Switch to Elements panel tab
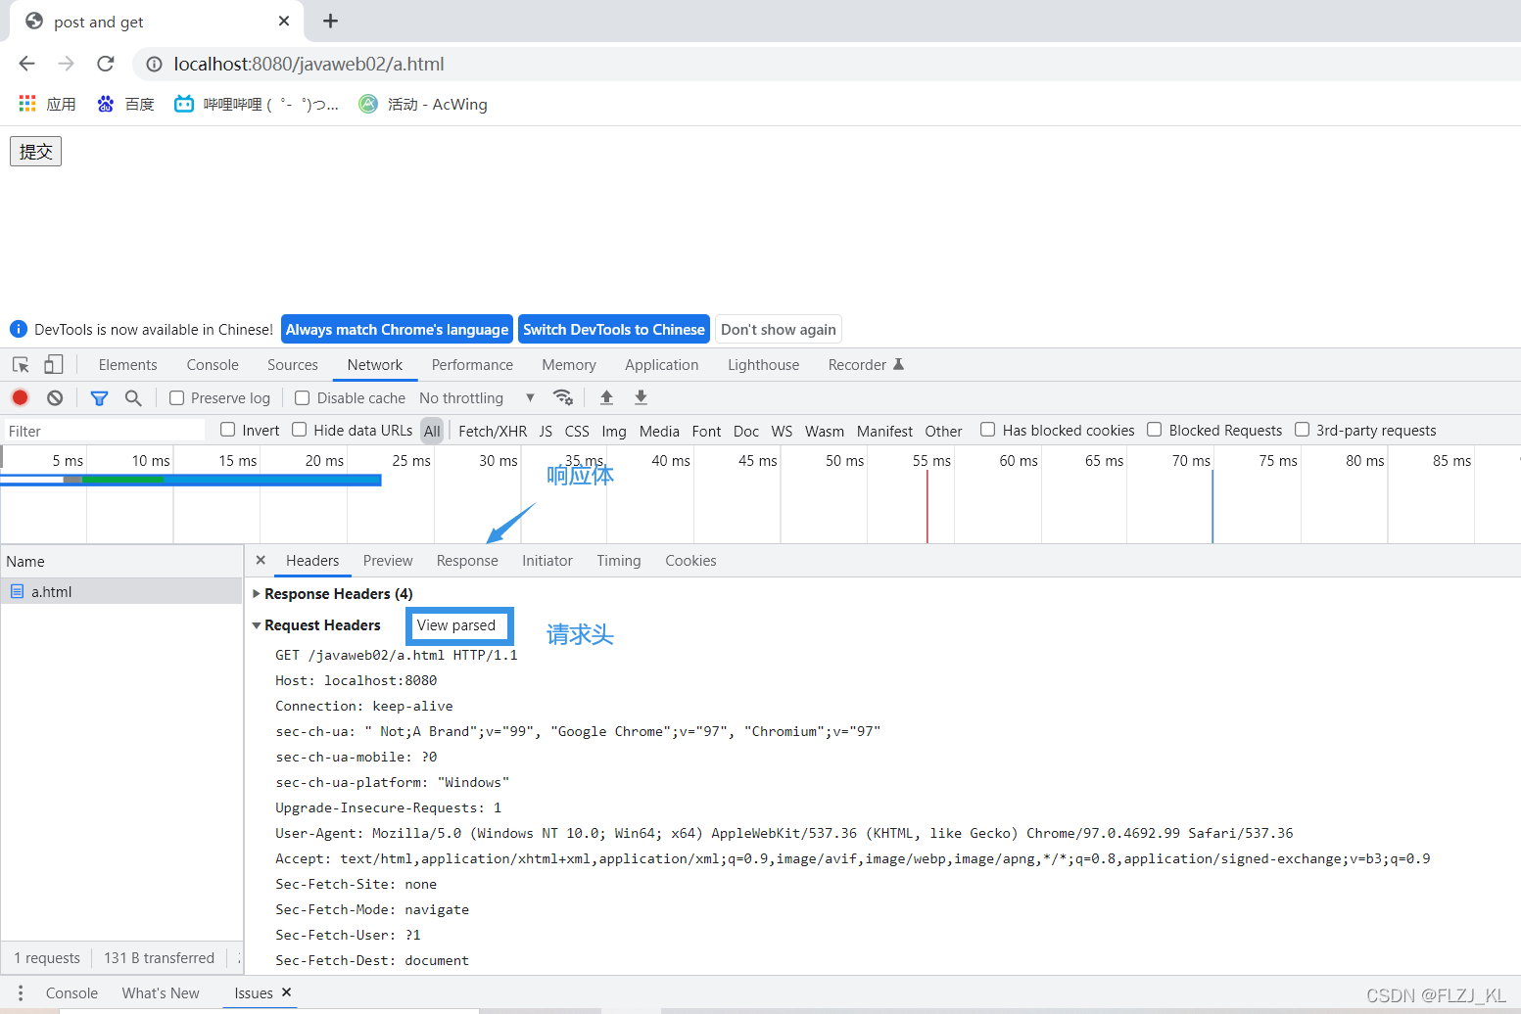The height and width of the screenshot is (1014, 1521). click(x=127, y=365)
